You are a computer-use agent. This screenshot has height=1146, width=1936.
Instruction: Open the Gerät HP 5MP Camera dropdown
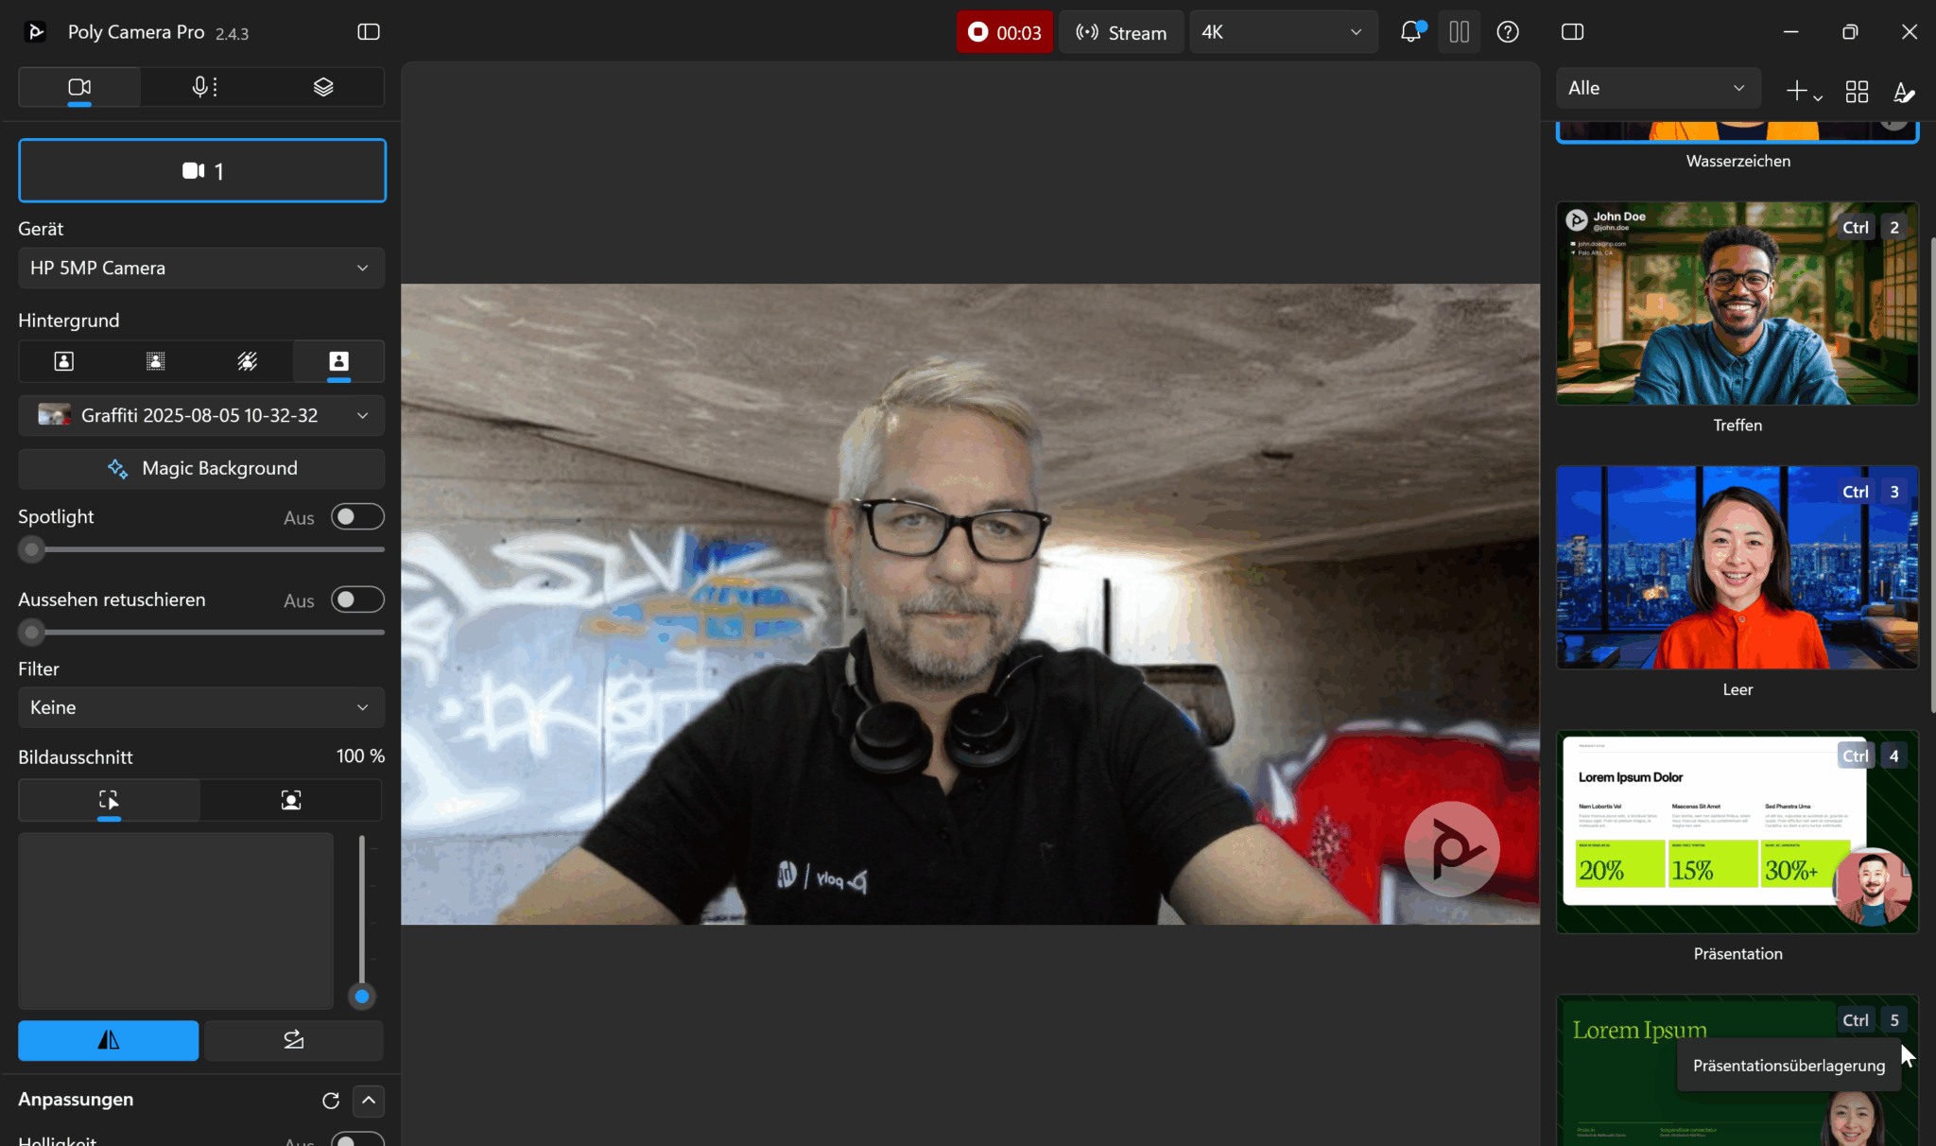click(x=201, y=269)
